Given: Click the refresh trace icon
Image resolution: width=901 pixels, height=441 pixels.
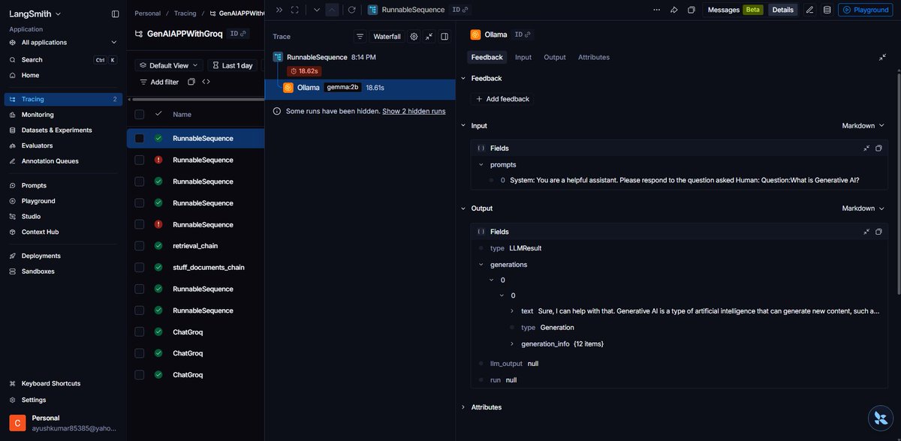Looking at the screenshot, I should pos(351,10).
